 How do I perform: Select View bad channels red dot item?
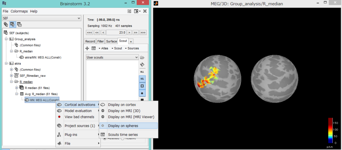(79, 117)
